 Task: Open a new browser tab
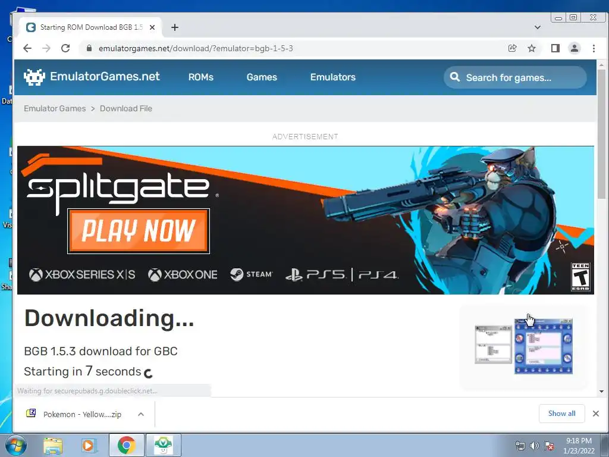point(175,27)
